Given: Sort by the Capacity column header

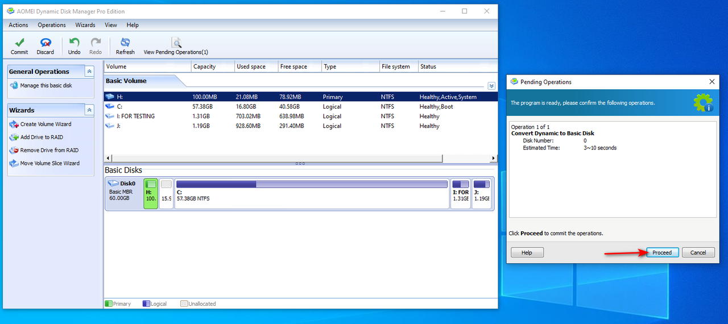Looking at the screenshot, I should 213,67.
